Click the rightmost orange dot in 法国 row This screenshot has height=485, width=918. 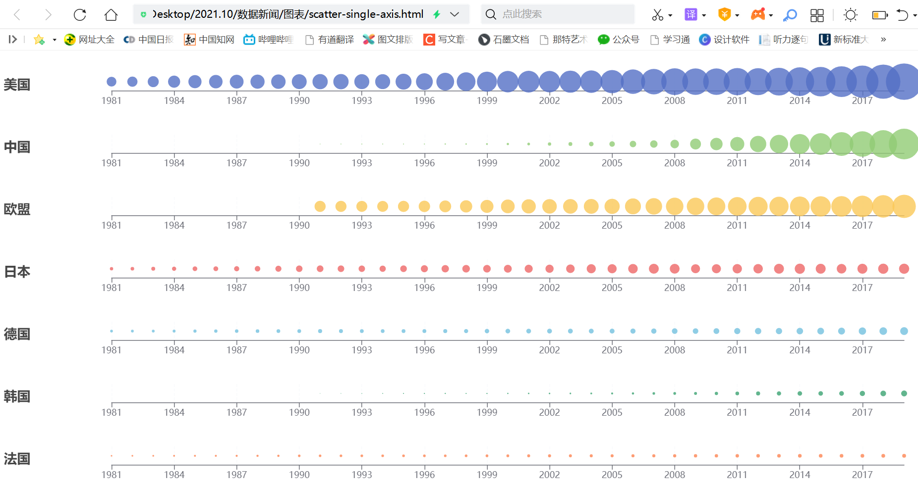[904, 456]
